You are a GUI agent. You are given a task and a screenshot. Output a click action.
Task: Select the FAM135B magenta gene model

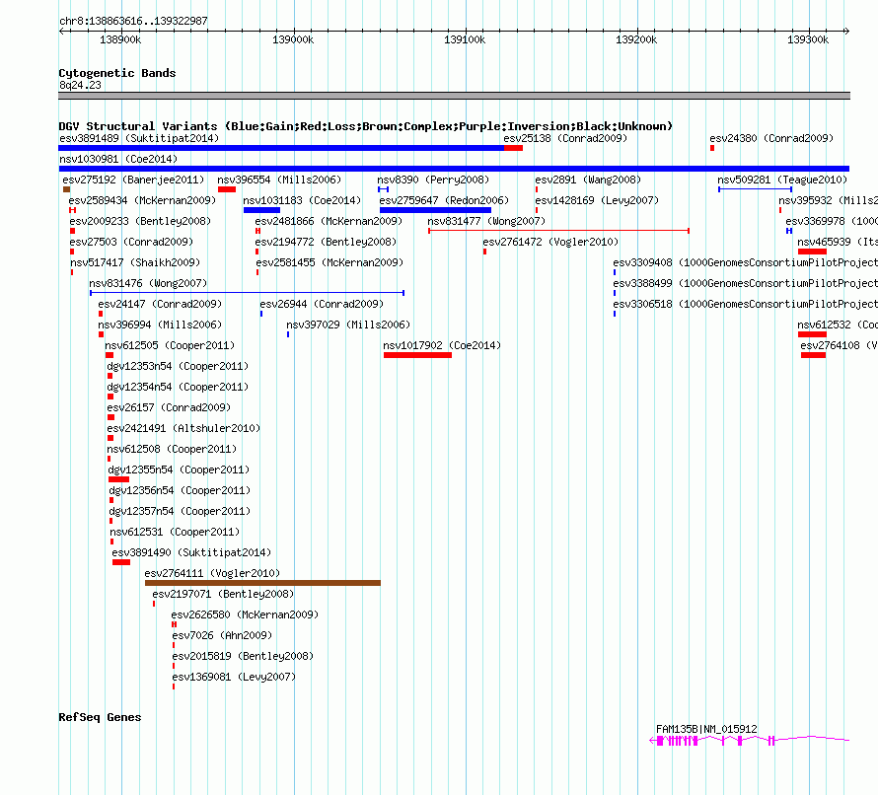pos(749,741)
